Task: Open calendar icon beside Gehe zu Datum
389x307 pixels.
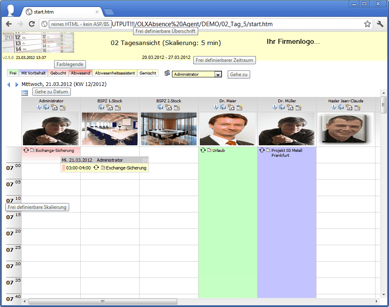Action: (x=25, y=93)
